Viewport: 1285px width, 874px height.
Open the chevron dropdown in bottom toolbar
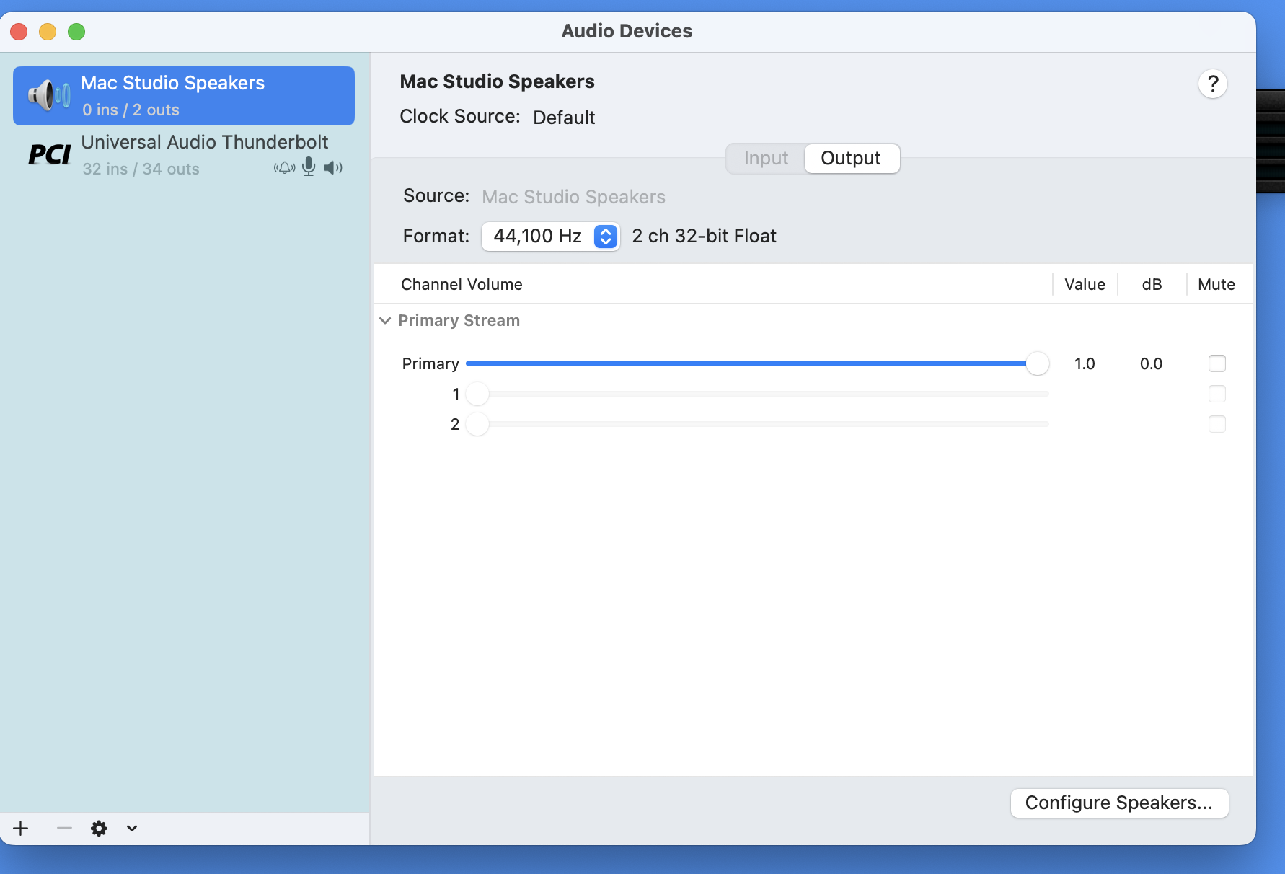[131, 828]
